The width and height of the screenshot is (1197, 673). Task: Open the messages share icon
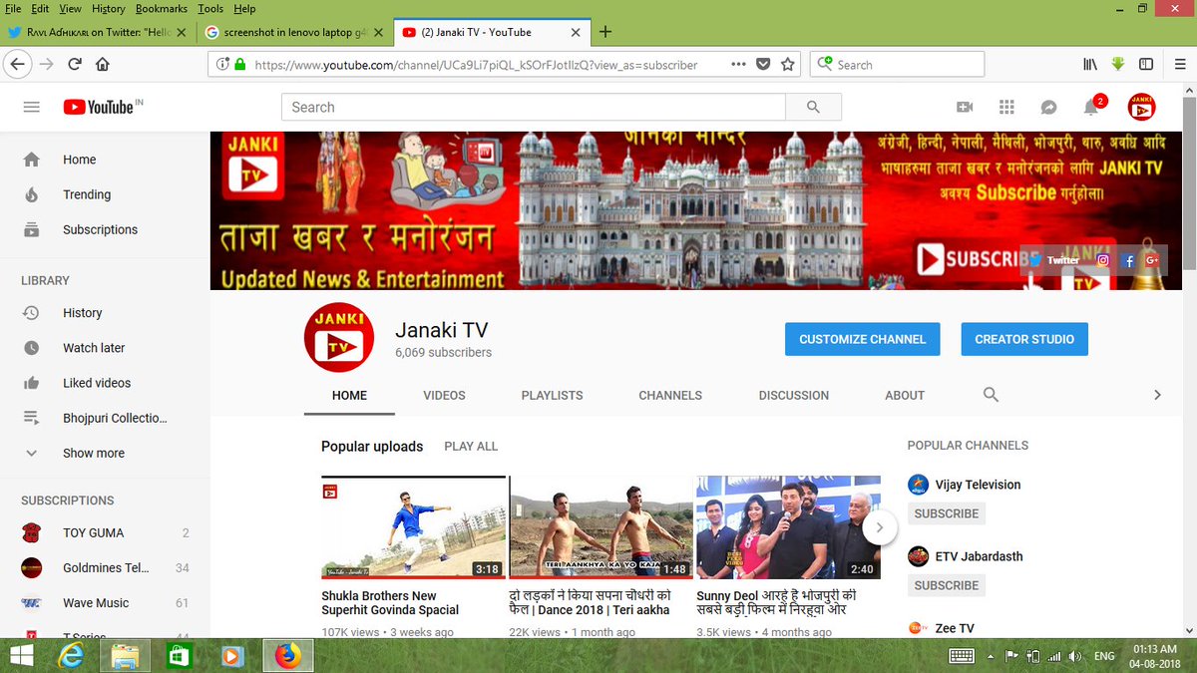(1048, 107)
